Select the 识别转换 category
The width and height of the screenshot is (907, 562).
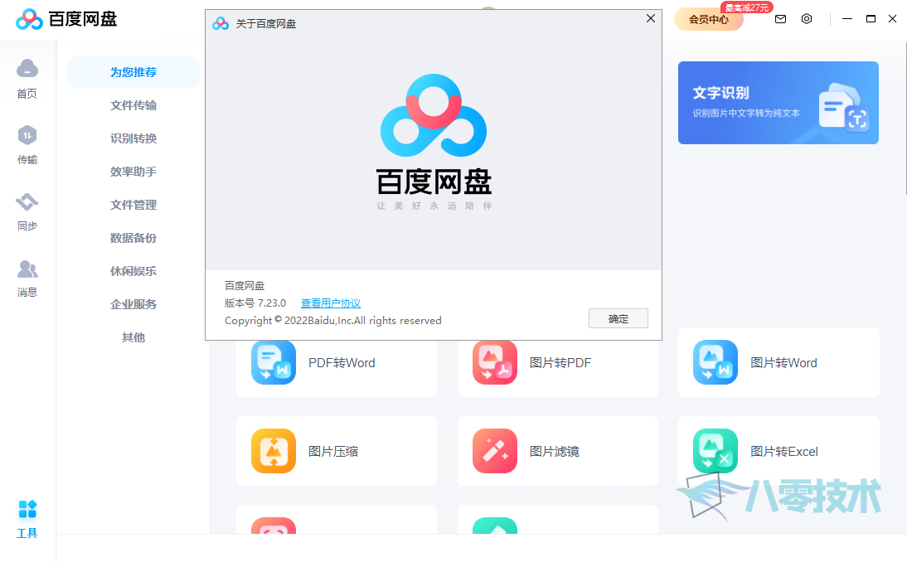pos(133,138)
